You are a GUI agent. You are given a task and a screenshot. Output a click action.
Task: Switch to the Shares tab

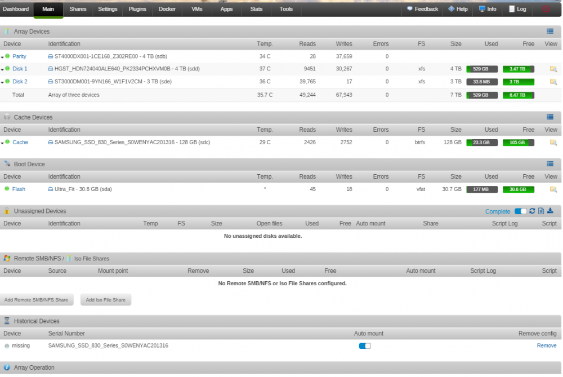point(78,9)
